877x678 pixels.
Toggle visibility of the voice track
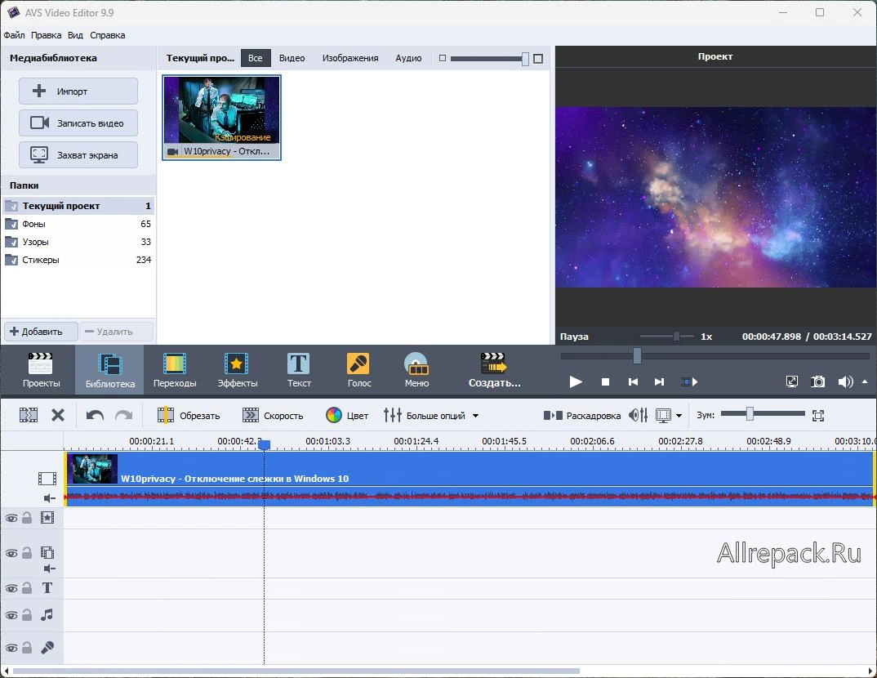pos(11,648)
